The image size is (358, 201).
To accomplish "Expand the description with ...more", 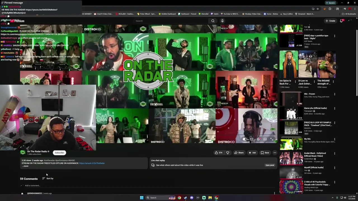I will point(25,166).
